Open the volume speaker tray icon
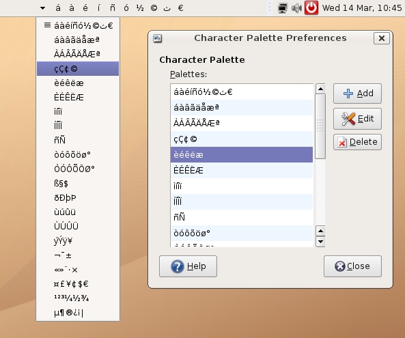Image resolution: width=405 pixels, height=338 pixels. click(296, 8)
